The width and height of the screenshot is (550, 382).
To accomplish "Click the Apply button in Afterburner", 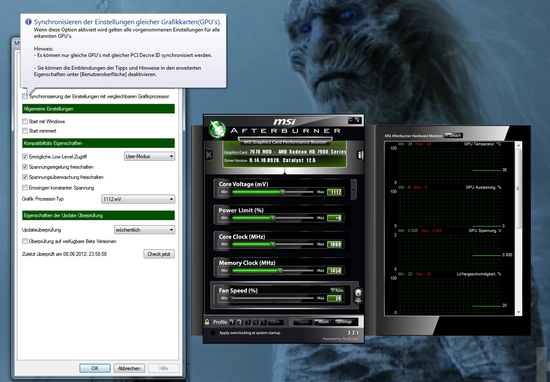I will click(x=303, y=322).
